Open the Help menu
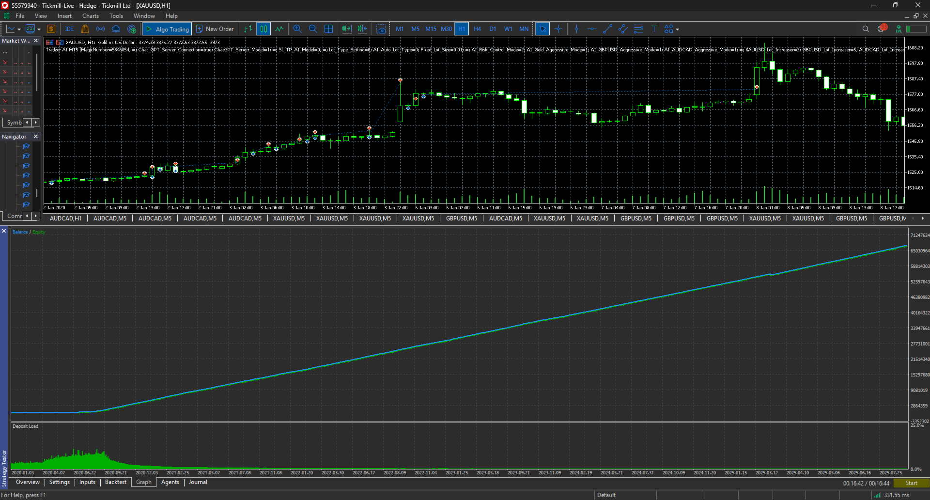 [171, 16]
